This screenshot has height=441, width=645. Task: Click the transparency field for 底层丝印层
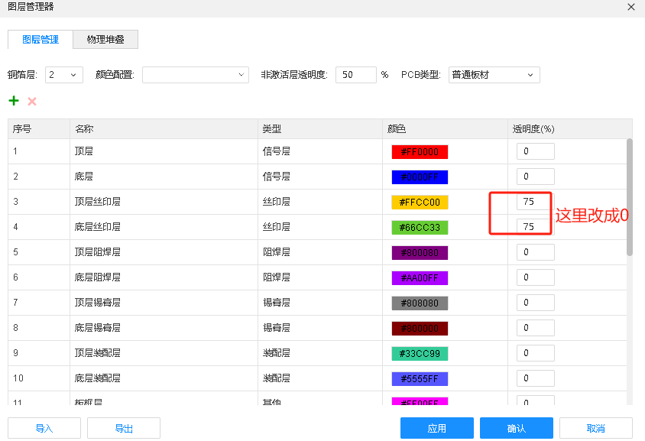click(536, 227)
